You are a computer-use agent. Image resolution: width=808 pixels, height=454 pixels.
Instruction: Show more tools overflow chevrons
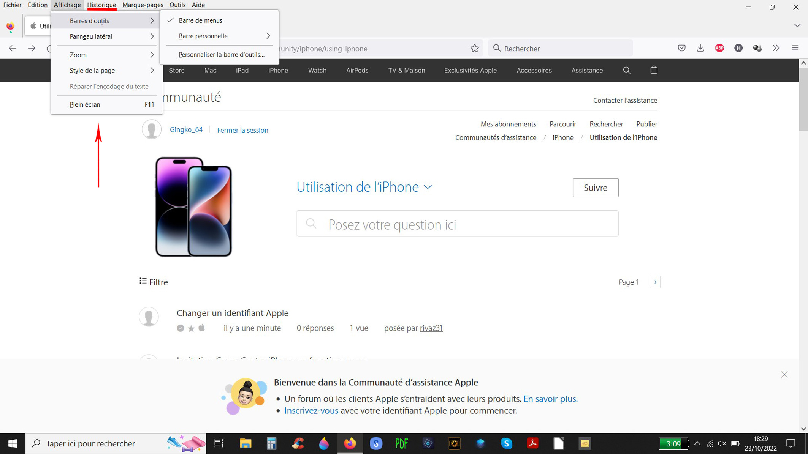[x=776, y=48]
